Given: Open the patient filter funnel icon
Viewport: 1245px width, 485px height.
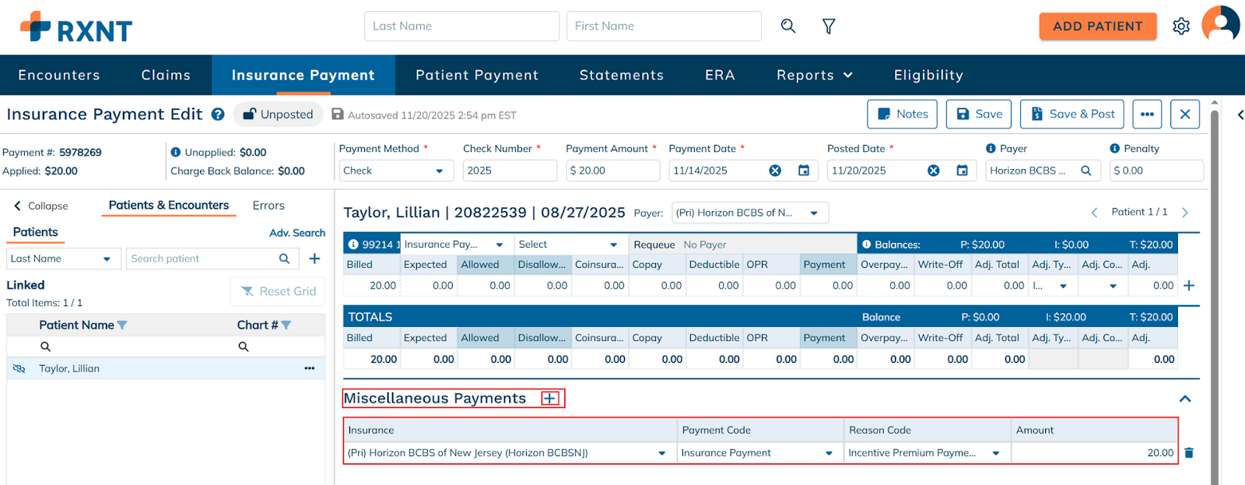Looking at the screenshot, I should coord(829,26).
